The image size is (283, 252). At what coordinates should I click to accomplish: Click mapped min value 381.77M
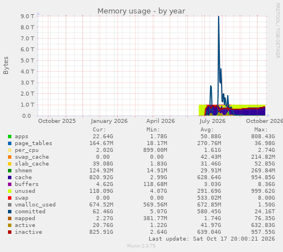click(155, 218)
